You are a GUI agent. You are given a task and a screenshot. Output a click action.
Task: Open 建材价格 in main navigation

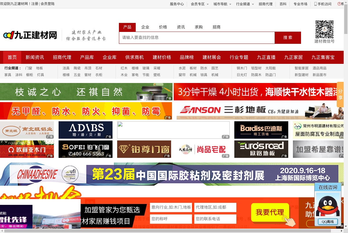(162, 57)
